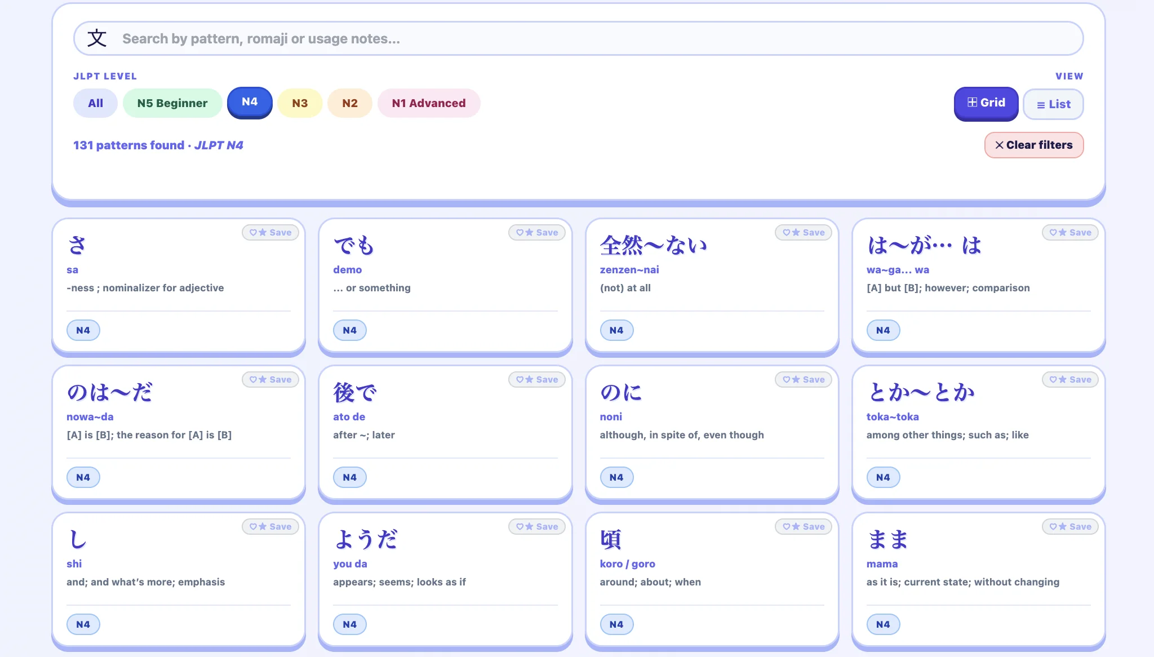This screenshot has width=1154, height=657.
Task: Focus the pattern search input field
Action: click(x=578, y=38)
